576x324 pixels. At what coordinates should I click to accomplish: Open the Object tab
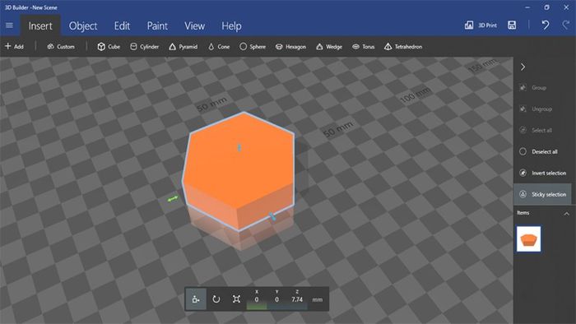pyautogui.click(x=83, y=26)
